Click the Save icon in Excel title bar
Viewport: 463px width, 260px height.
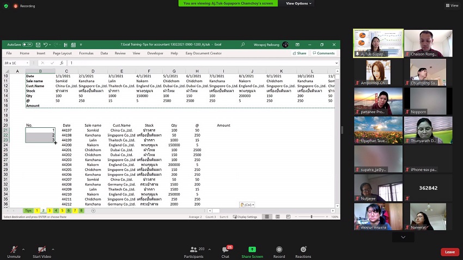point(37,45)
